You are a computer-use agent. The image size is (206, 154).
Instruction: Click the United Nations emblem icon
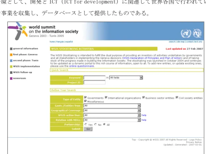186,33
